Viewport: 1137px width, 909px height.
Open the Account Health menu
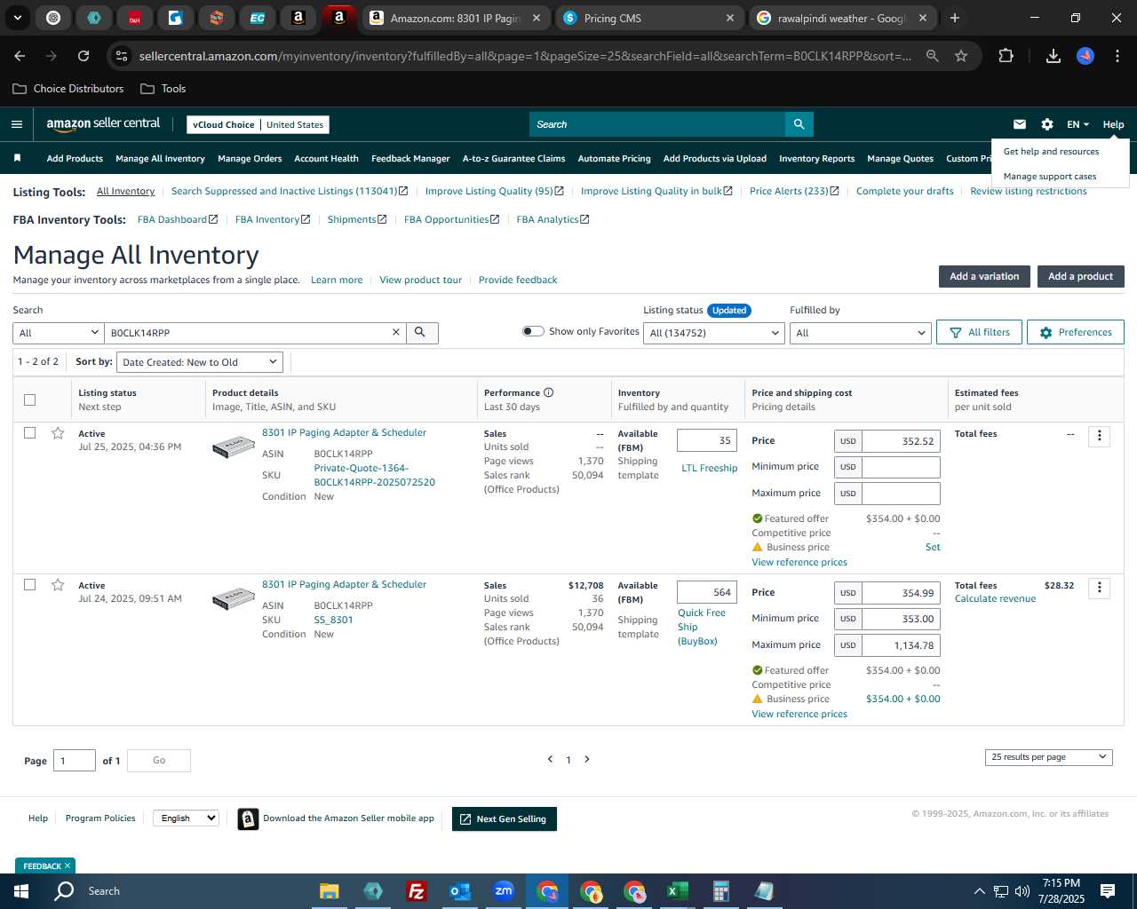(x=326, y=159)
